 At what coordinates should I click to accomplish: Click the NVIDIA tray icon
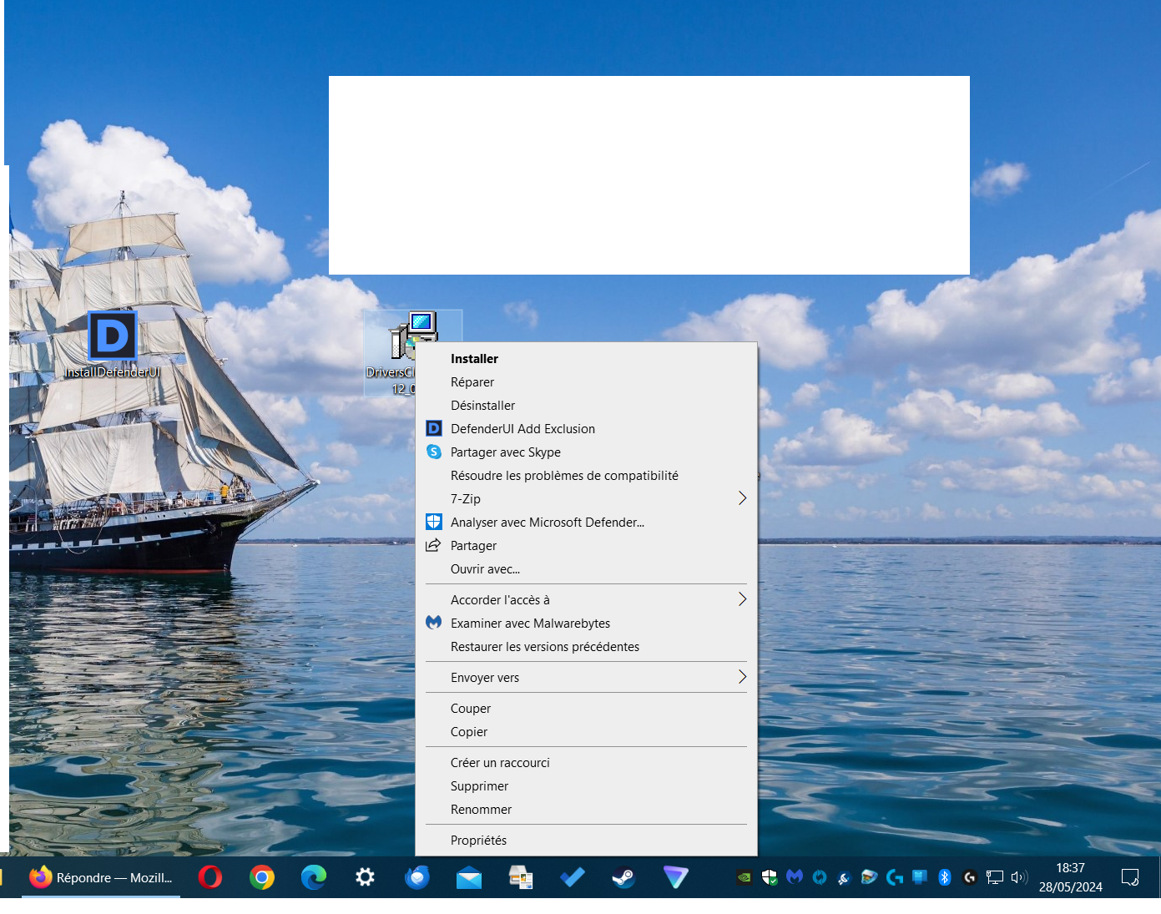pyautogui.click(x=744, y=877)
